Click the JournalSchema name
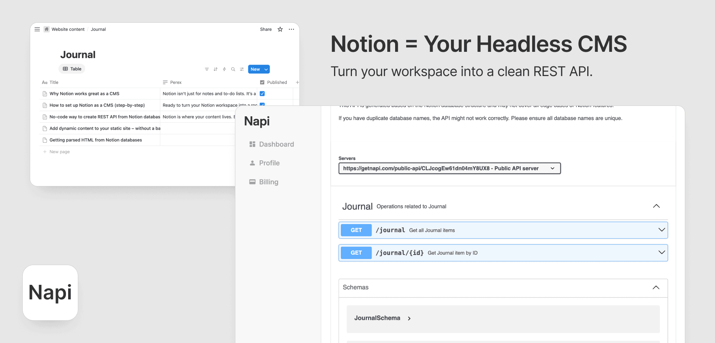This screenshot has width=715, height=343. [x=377, y=318]
